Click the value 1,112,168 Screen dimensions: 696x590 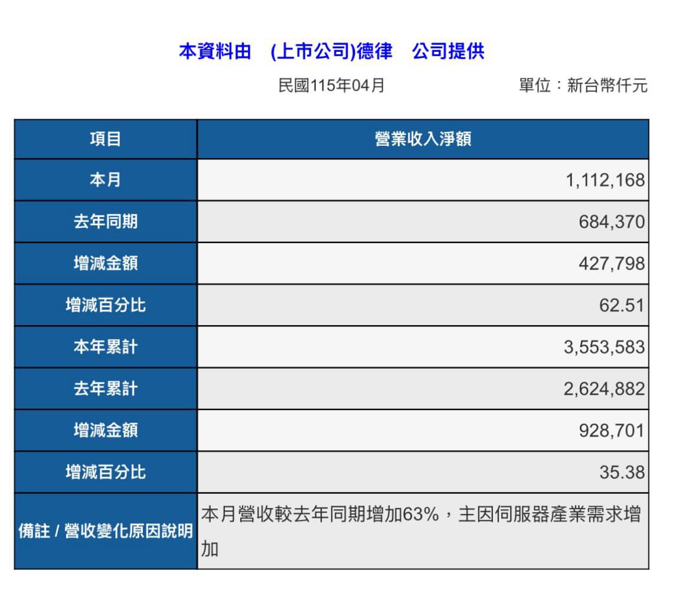pos(605,180)
